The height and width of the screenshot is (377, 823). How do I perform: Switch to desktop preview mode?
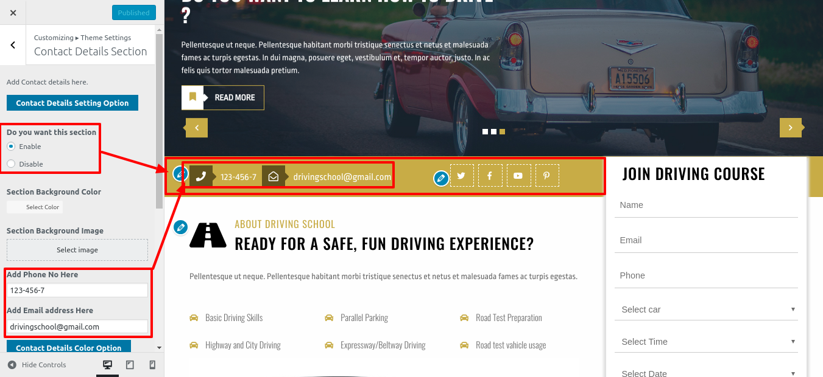pyautogui.click(x=107, y=365)
